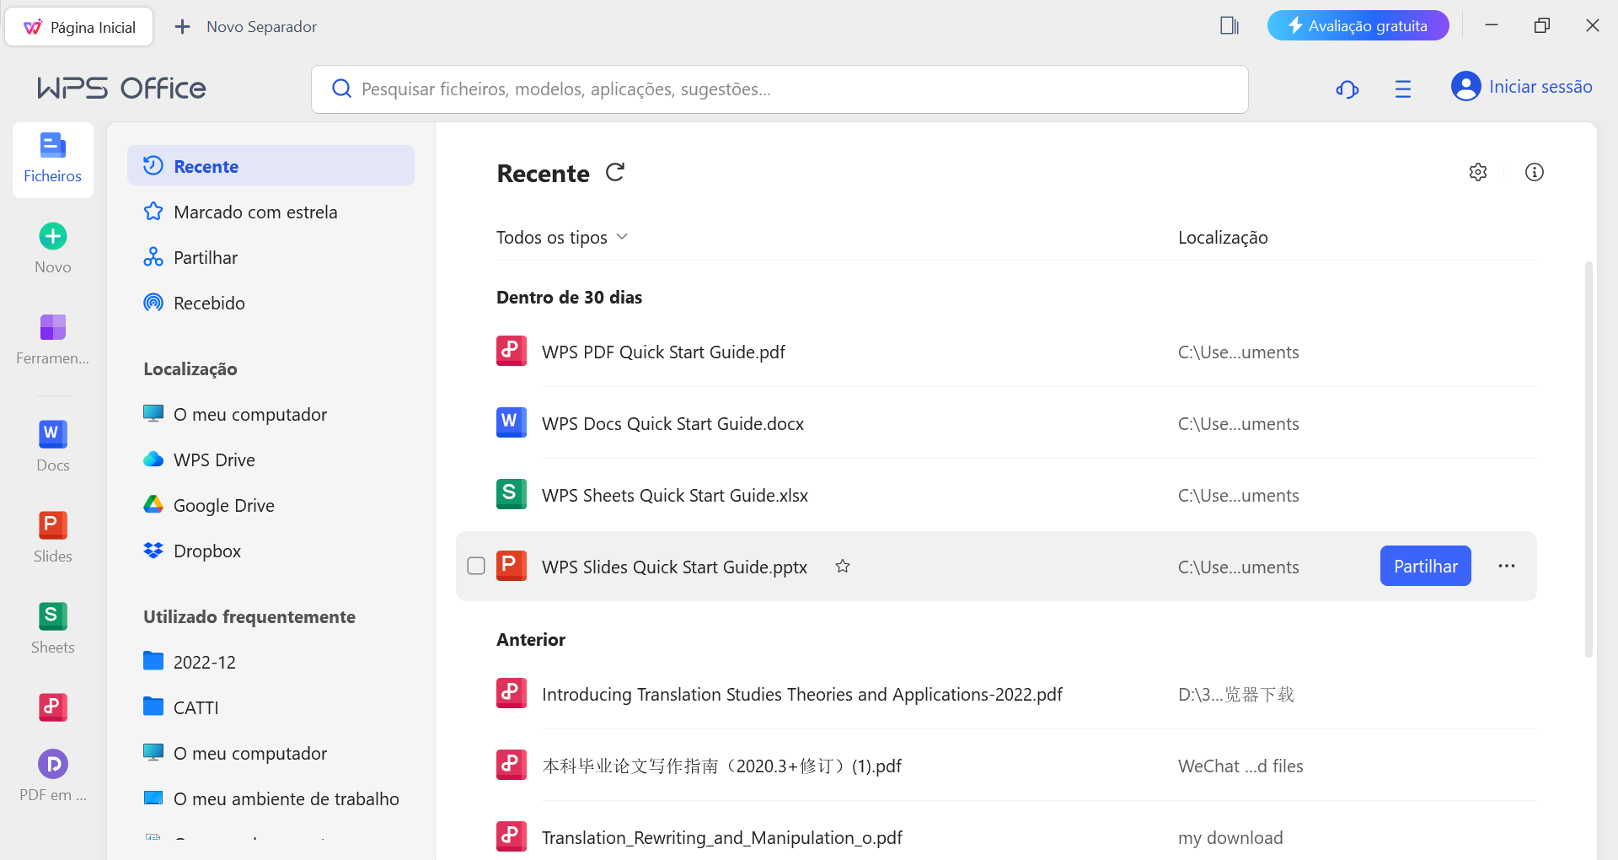This screenshot has width=1618, height=860.
Task: Tick the checkbox for WPS Slides Quick Start Guide
Action: (x=476, y=566)
